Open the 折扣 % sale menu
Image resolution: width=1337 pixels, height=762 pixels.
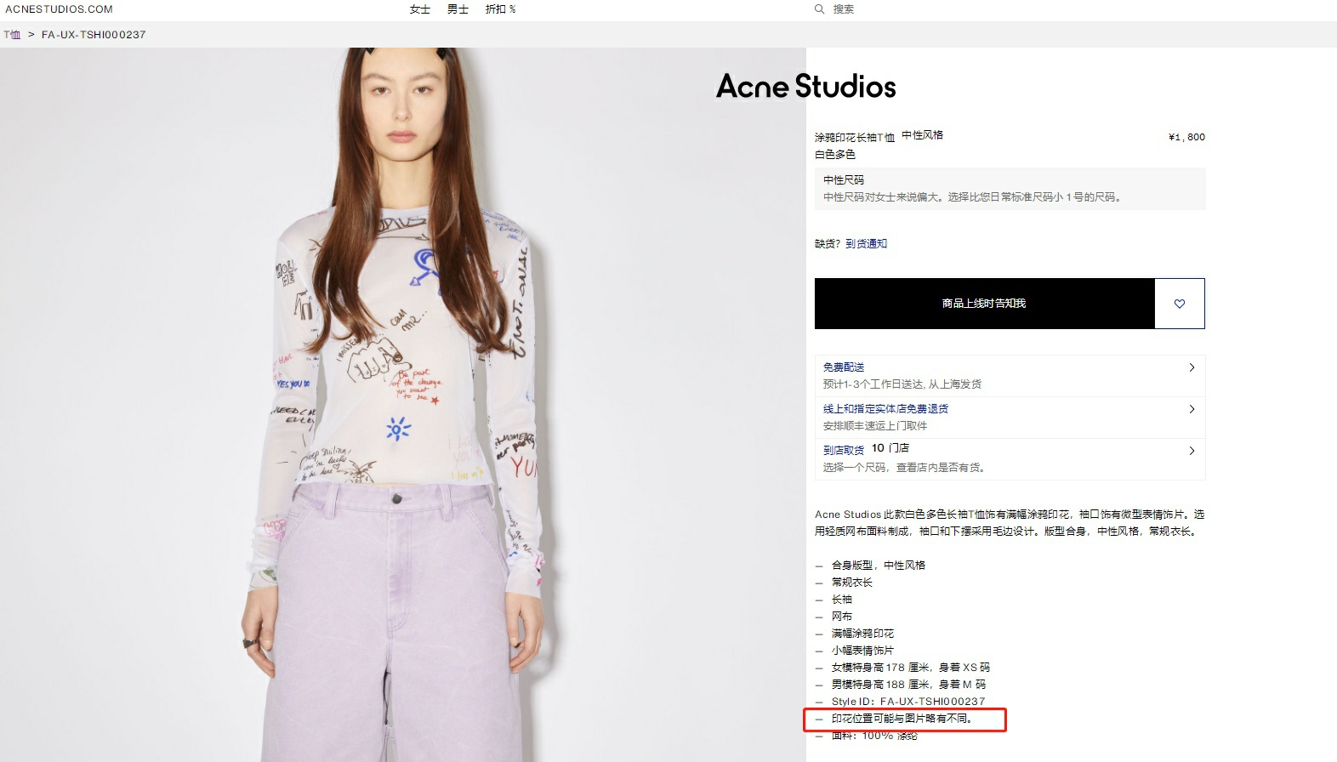(x=500, y=9)
